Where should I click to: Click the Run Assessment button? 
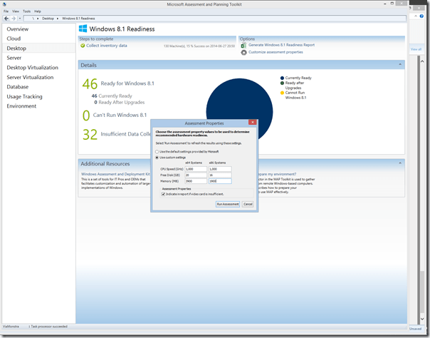[228, 204]
